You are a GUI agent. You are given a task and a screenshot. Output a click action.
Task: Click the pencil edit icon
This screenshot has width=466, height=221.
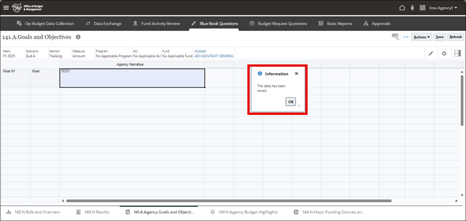pyautogui.click(x=431, y=53)
